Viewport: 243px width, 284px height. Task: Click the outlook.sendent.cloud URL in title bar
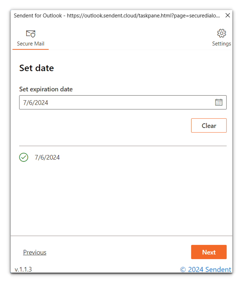[143, 16]
